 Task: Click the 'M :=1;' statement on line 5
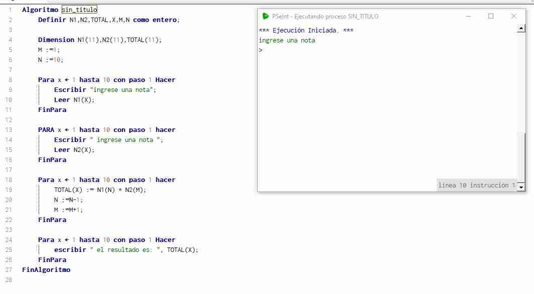(49, 50)
